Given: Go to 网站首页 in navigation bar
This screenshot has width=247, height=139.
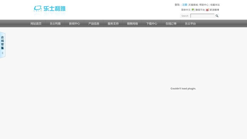Looking at the screenshot, I should 36,24.
